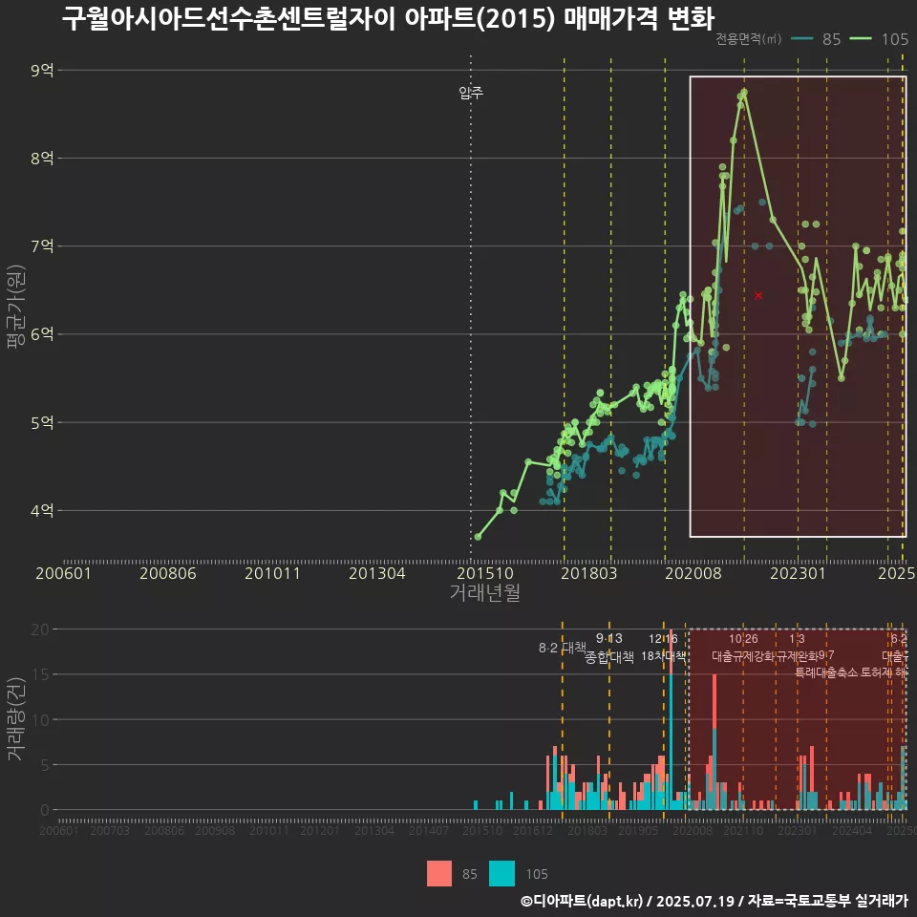Click the 201011 label on price chart axis

click(272, 573)
